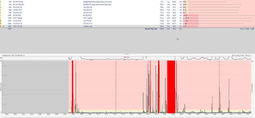
Task: Click the 129,6 average value in the 92.79.230.2 row
Action: [162, 15]
